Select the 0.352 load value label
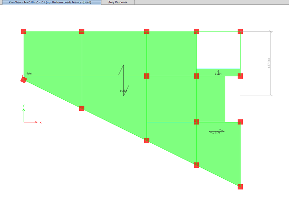The height and width of the screenshot is (202, 289). click(x=123, y=91)
